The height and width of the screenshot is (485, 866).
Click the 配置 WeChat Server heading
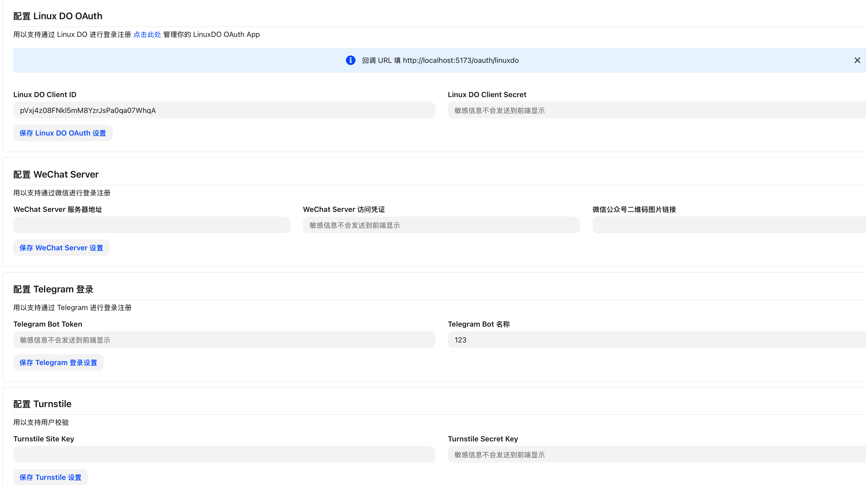click(x=56, y=174)
